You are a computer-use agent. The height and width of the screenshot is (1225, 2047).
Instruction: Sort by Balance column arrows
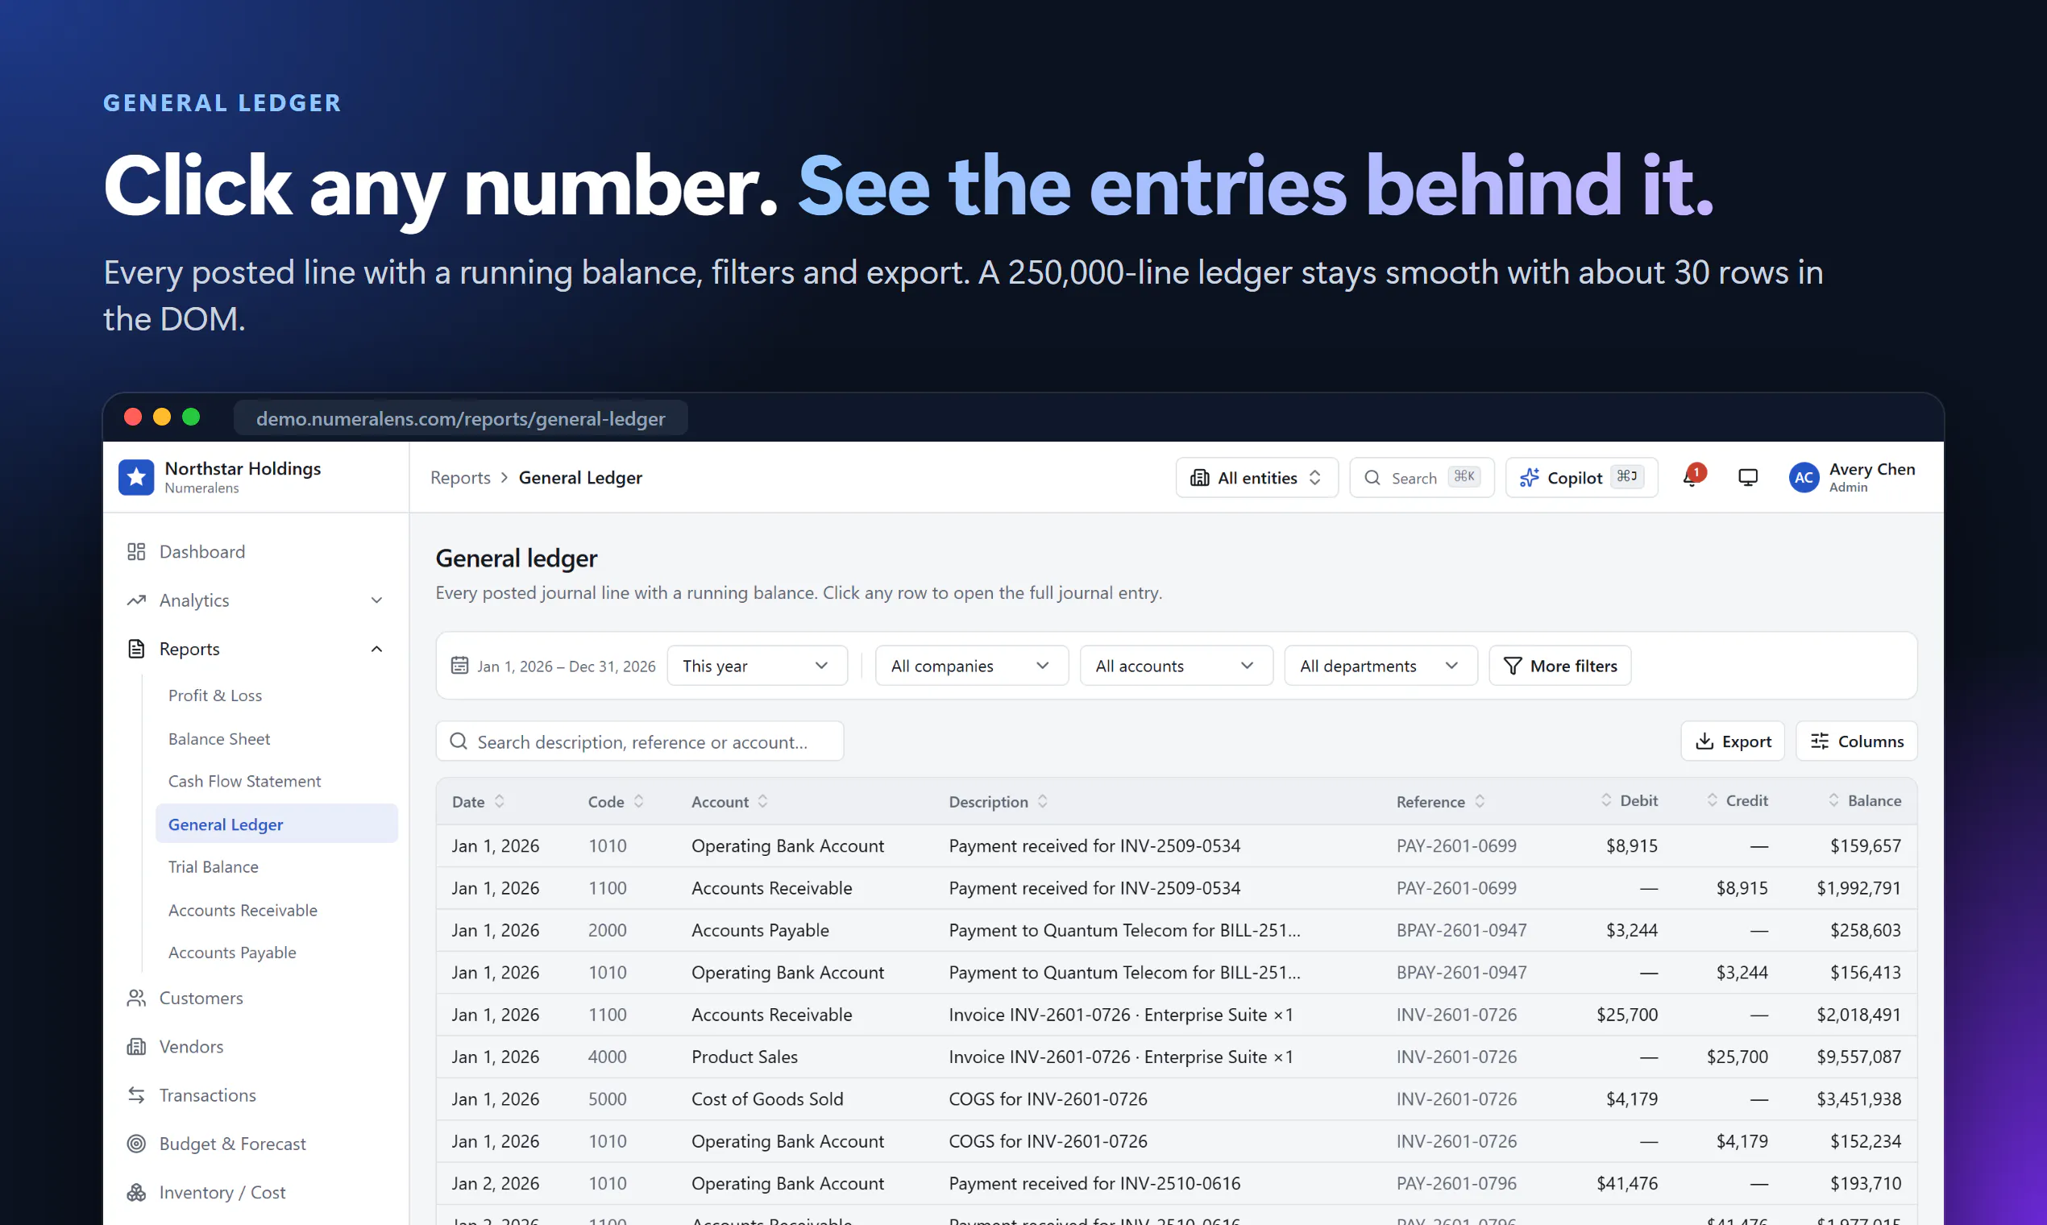coord(1833,800)
